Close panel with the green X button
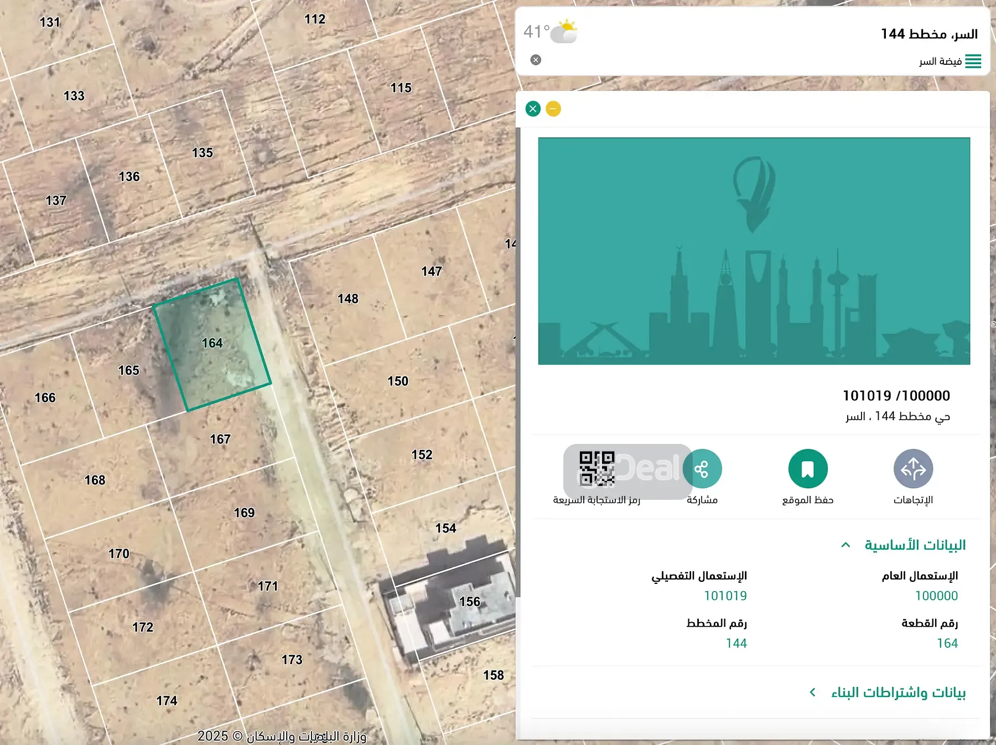 point(533,108)
